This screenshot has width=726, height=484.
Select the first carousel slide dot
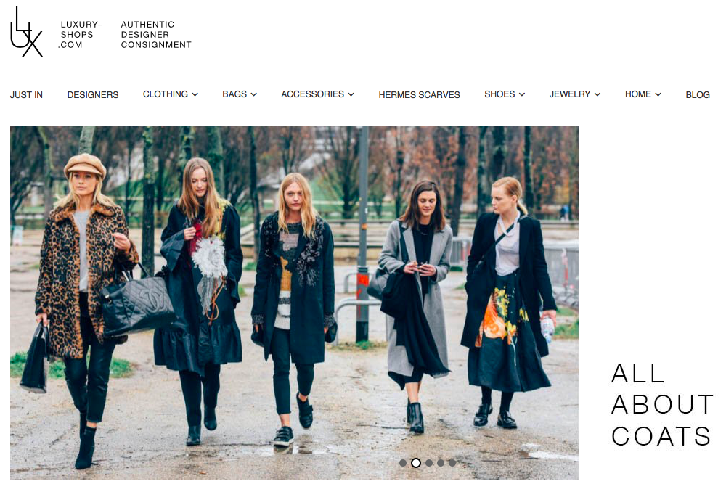[403, 463]
